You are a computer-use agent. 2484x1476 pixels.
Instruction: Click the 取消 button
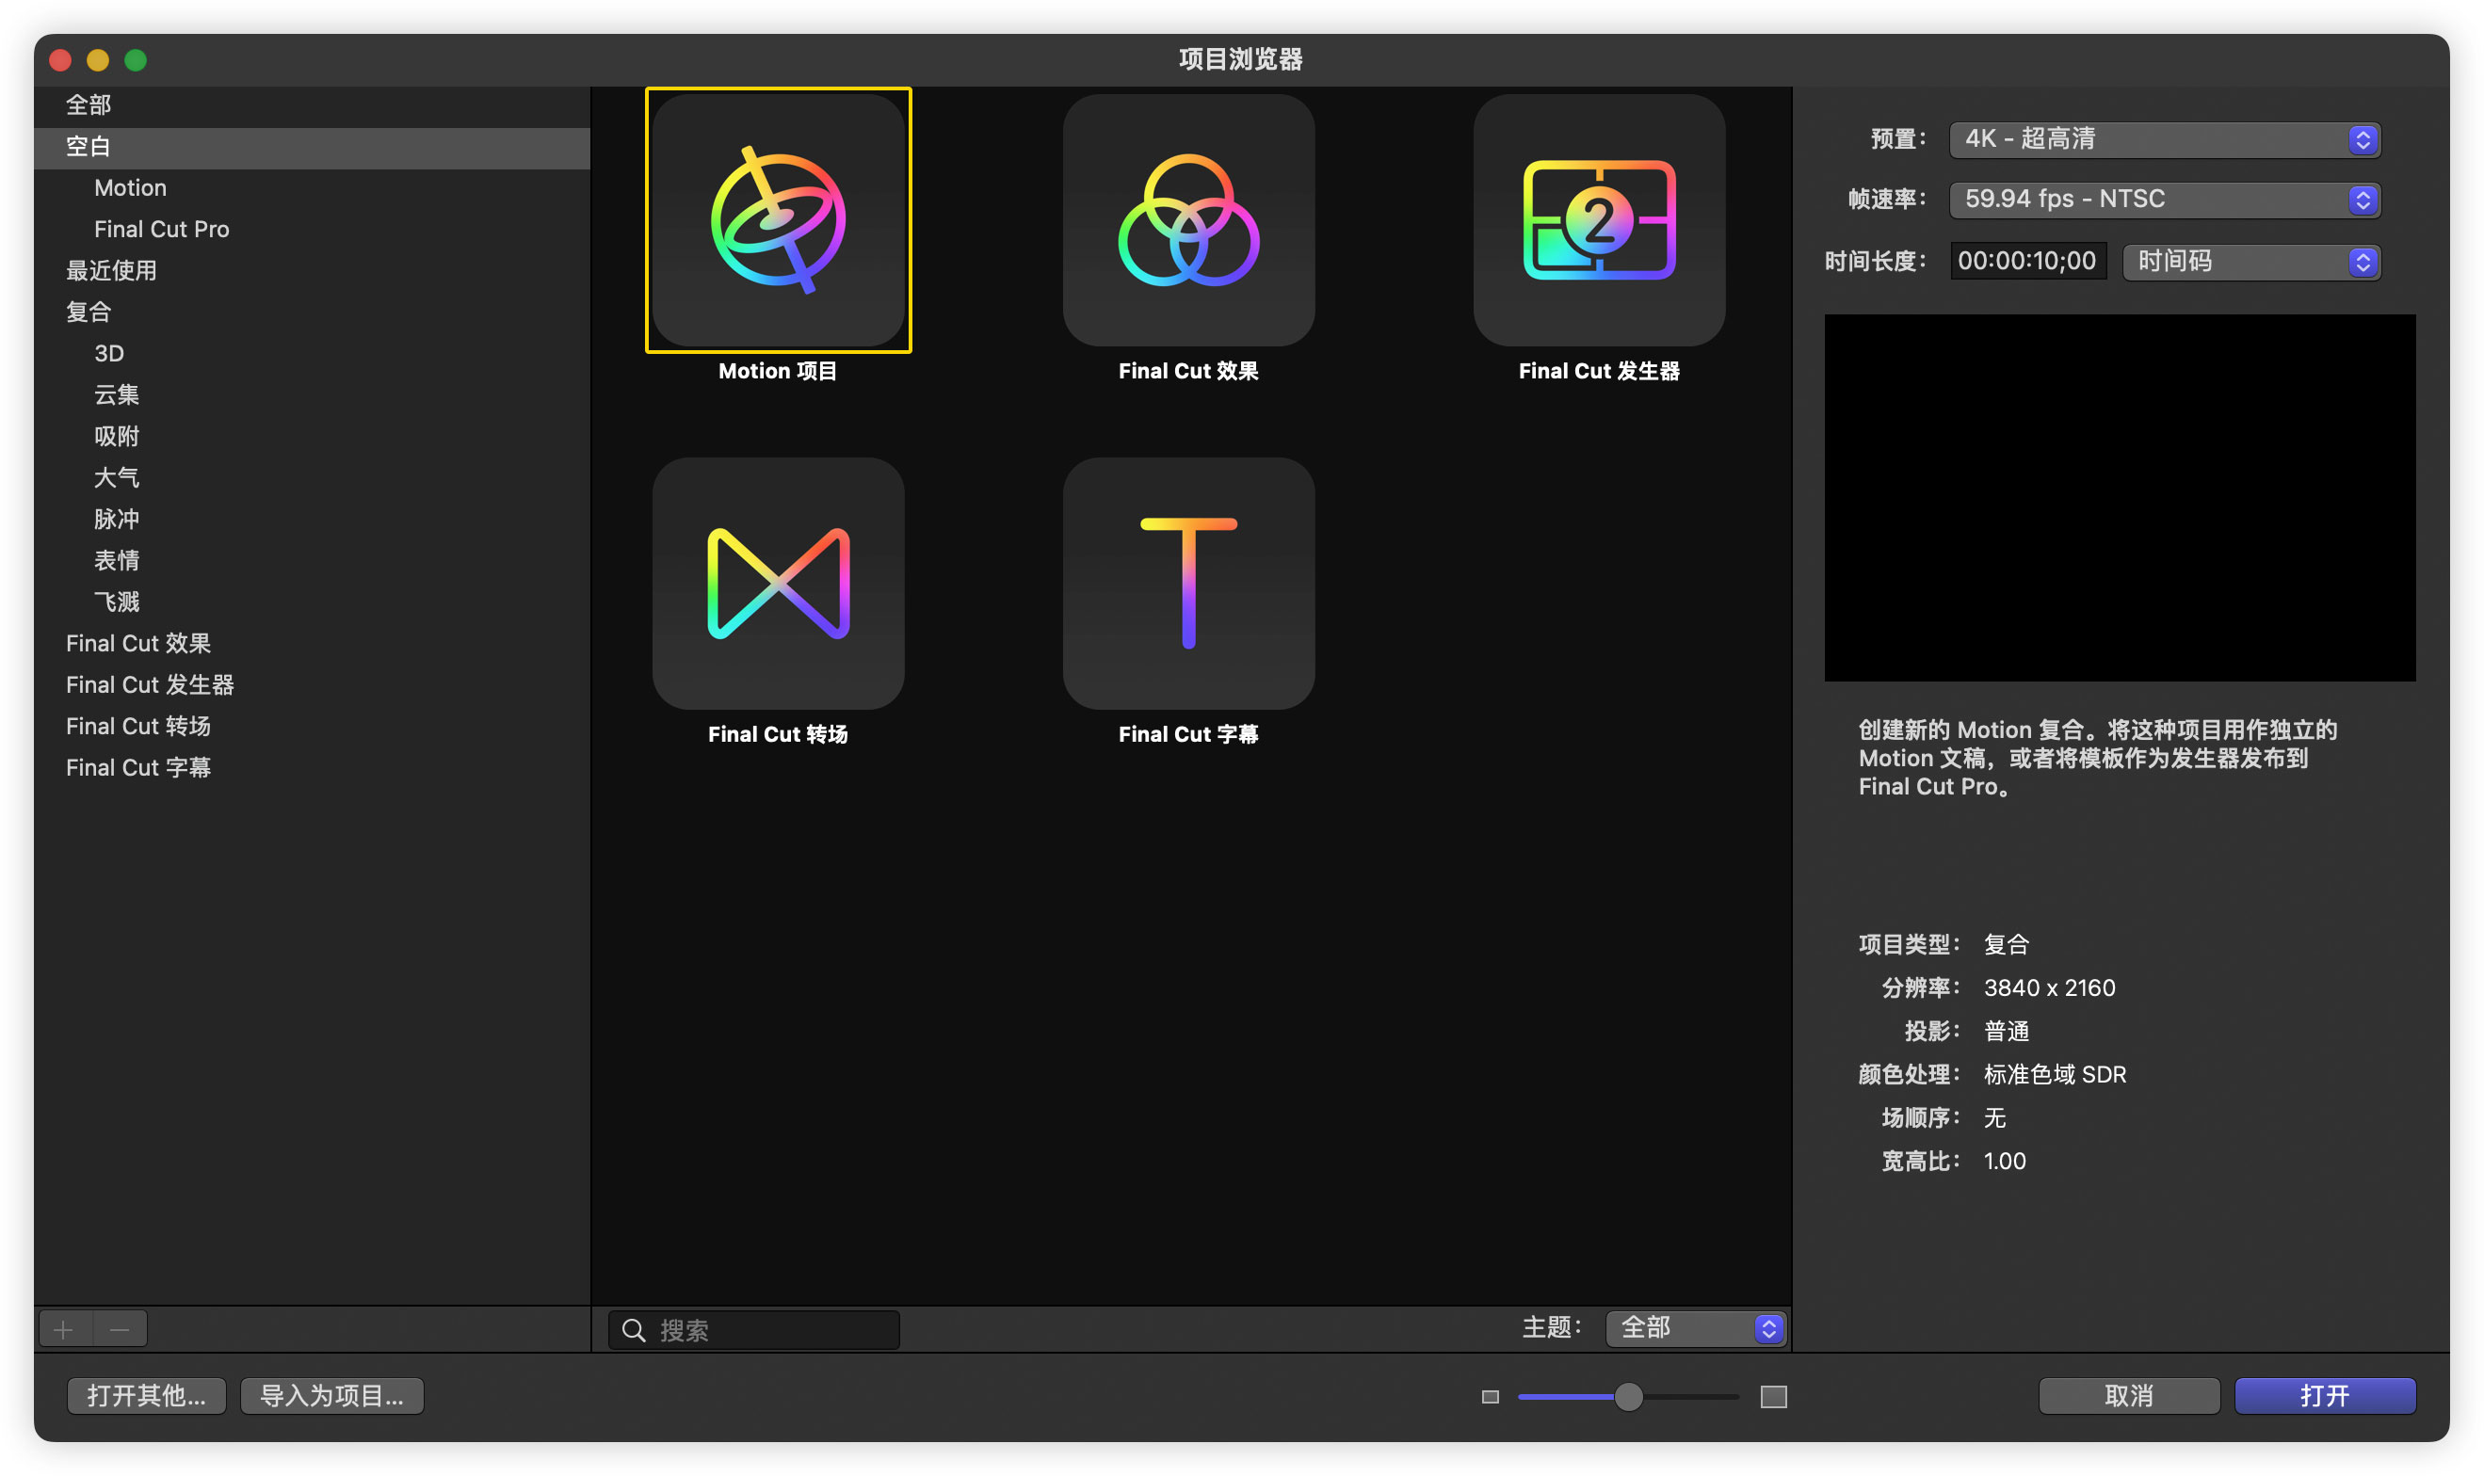[2129, 1395]
